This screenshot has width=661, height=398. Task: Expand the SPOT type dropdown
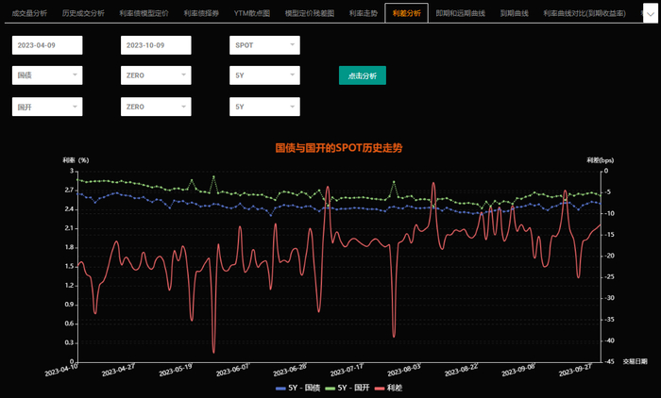[x=265, y=45]
